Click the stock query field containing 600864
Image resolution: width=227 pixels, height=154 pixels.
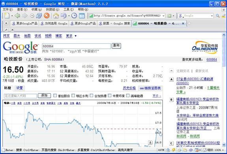[x=76, y=46]
